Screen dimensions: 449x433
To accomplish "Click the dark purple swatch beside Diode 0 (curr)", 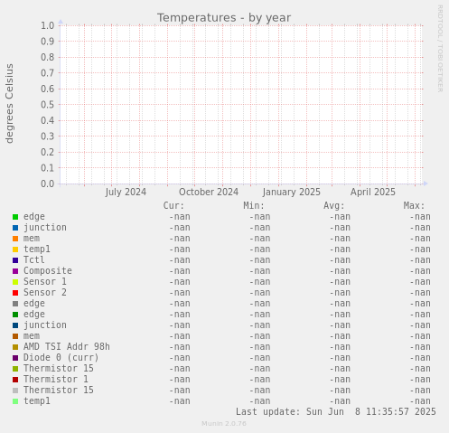I will click(x=15, y=358).
